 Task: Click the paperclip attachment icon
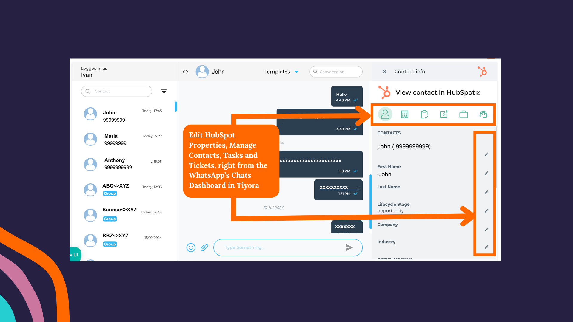coord(204,247)
